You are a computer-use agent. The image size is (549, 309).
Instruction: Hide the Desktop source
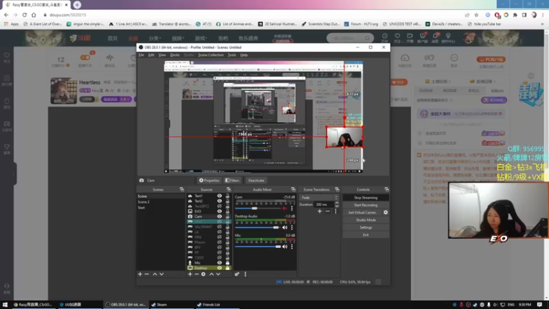coord(220,268)
